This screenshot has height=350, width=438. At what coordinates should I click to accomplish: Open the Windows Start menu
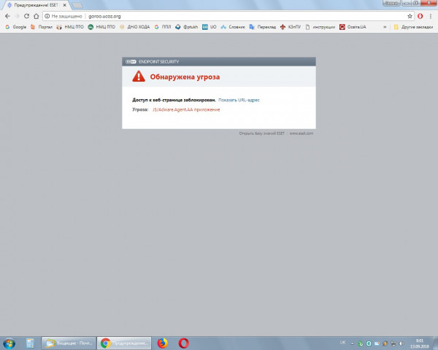(9, 343)
